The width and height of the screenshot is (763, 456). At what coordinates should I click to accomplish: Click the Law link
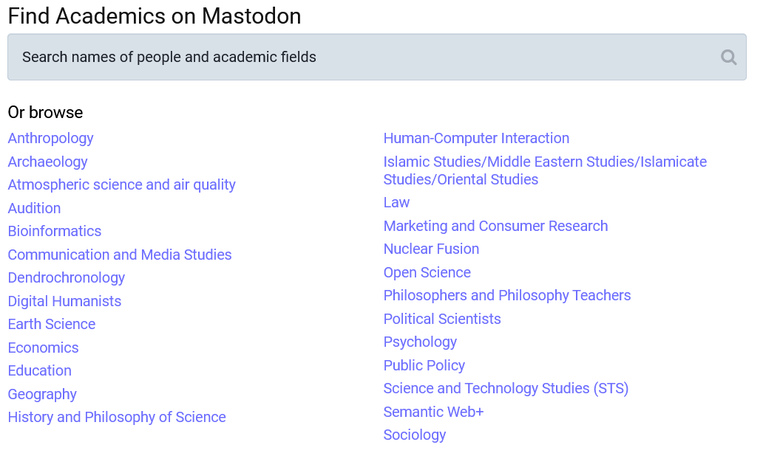coord(396,202)
